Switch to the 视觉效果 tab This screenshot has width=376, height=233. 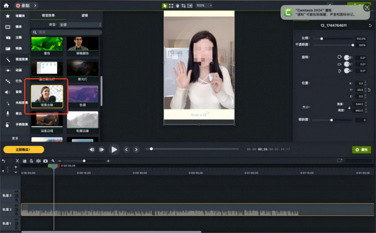pyautogui.click(x=48, y=16)
